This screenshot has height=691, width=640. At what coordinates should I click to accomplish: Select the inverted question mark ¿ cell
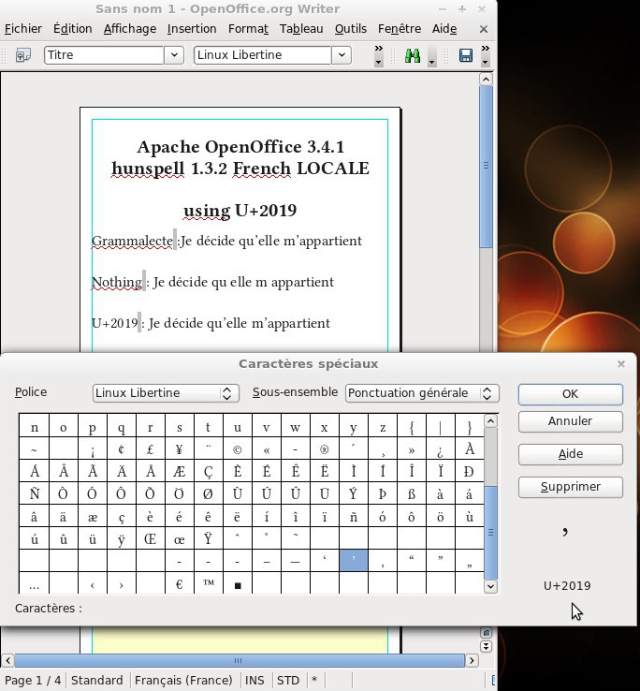pyautogui.click(x=441, y=449)
